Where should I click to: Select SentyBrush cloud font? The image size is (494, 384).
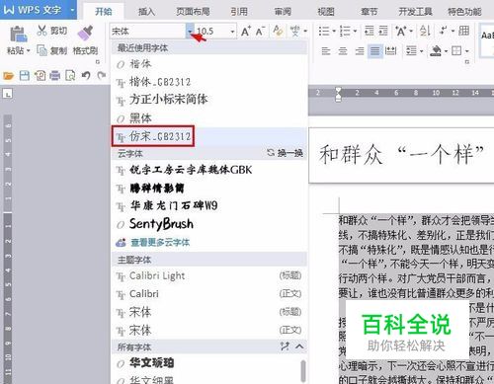pyautogui.click(x=208, y=224)
